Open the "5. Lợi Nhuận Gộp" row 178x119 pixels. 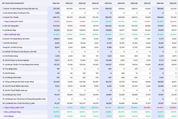(10, 30)
